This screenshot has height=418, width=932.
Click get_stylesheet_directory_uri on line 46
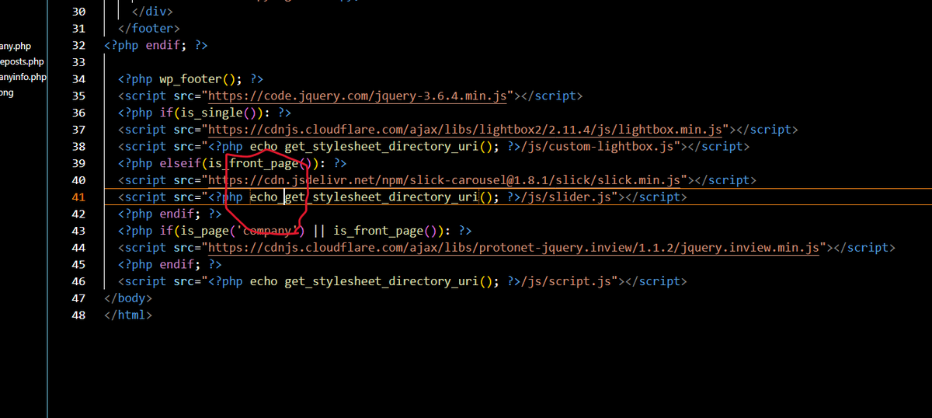pos(380,281)
